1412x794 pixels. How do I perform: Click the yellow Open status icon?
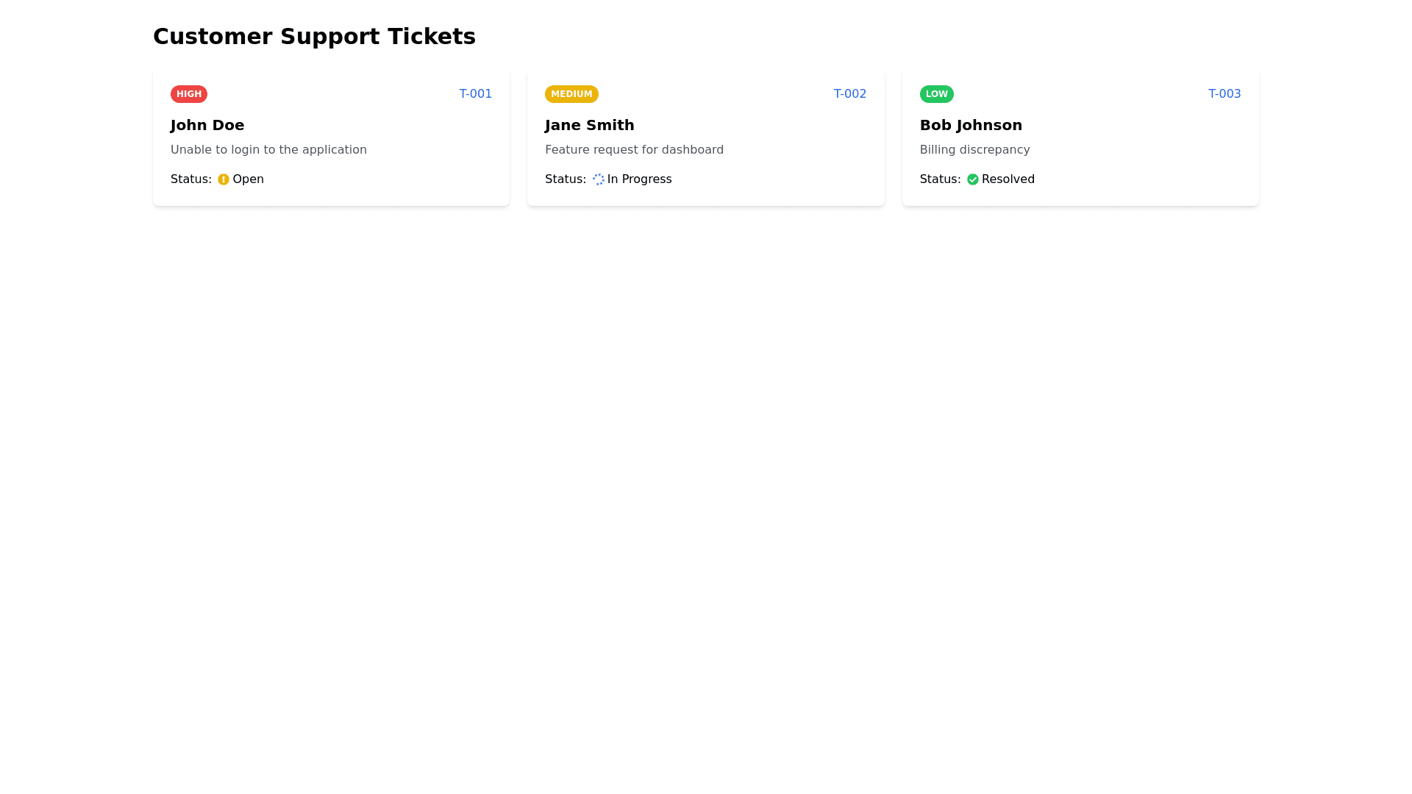(223, 179)
